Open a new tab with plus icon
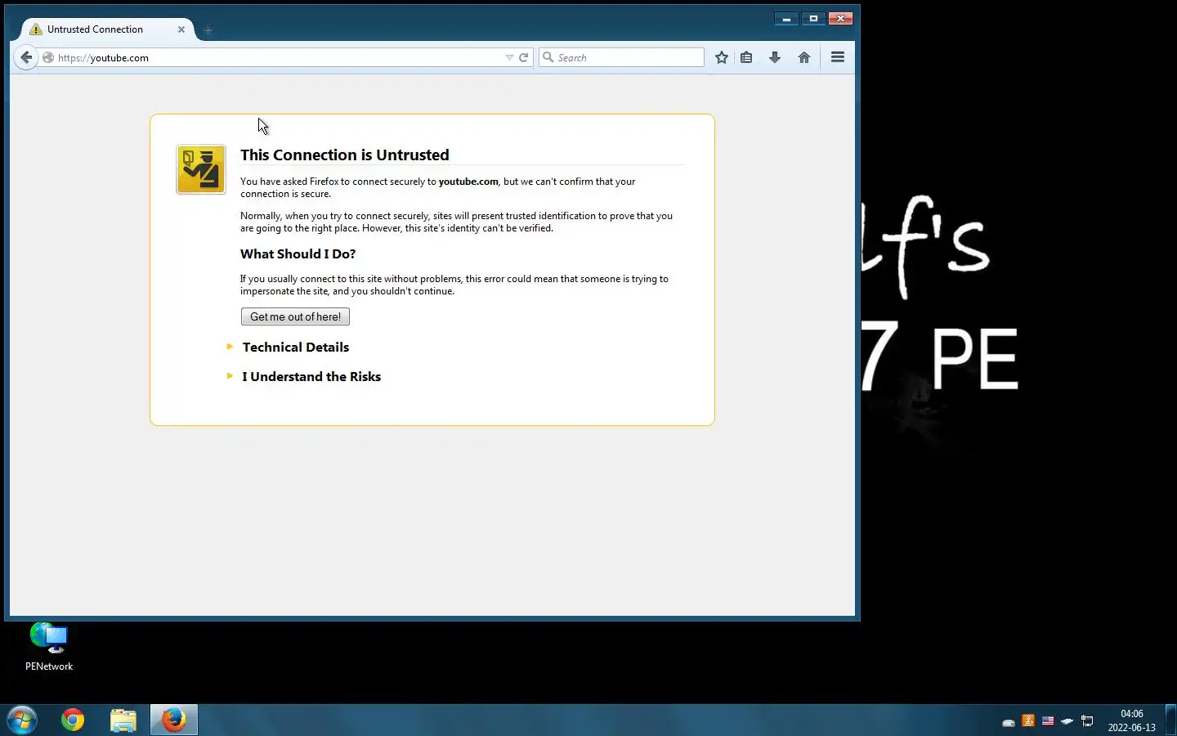The height and width of the screenshot is (736, 1177). (x=208, y=30)
